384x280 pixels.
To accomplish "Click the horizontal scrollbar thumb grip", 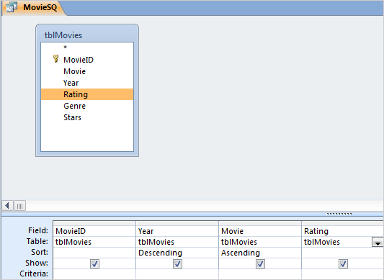I will coord(20,206).
